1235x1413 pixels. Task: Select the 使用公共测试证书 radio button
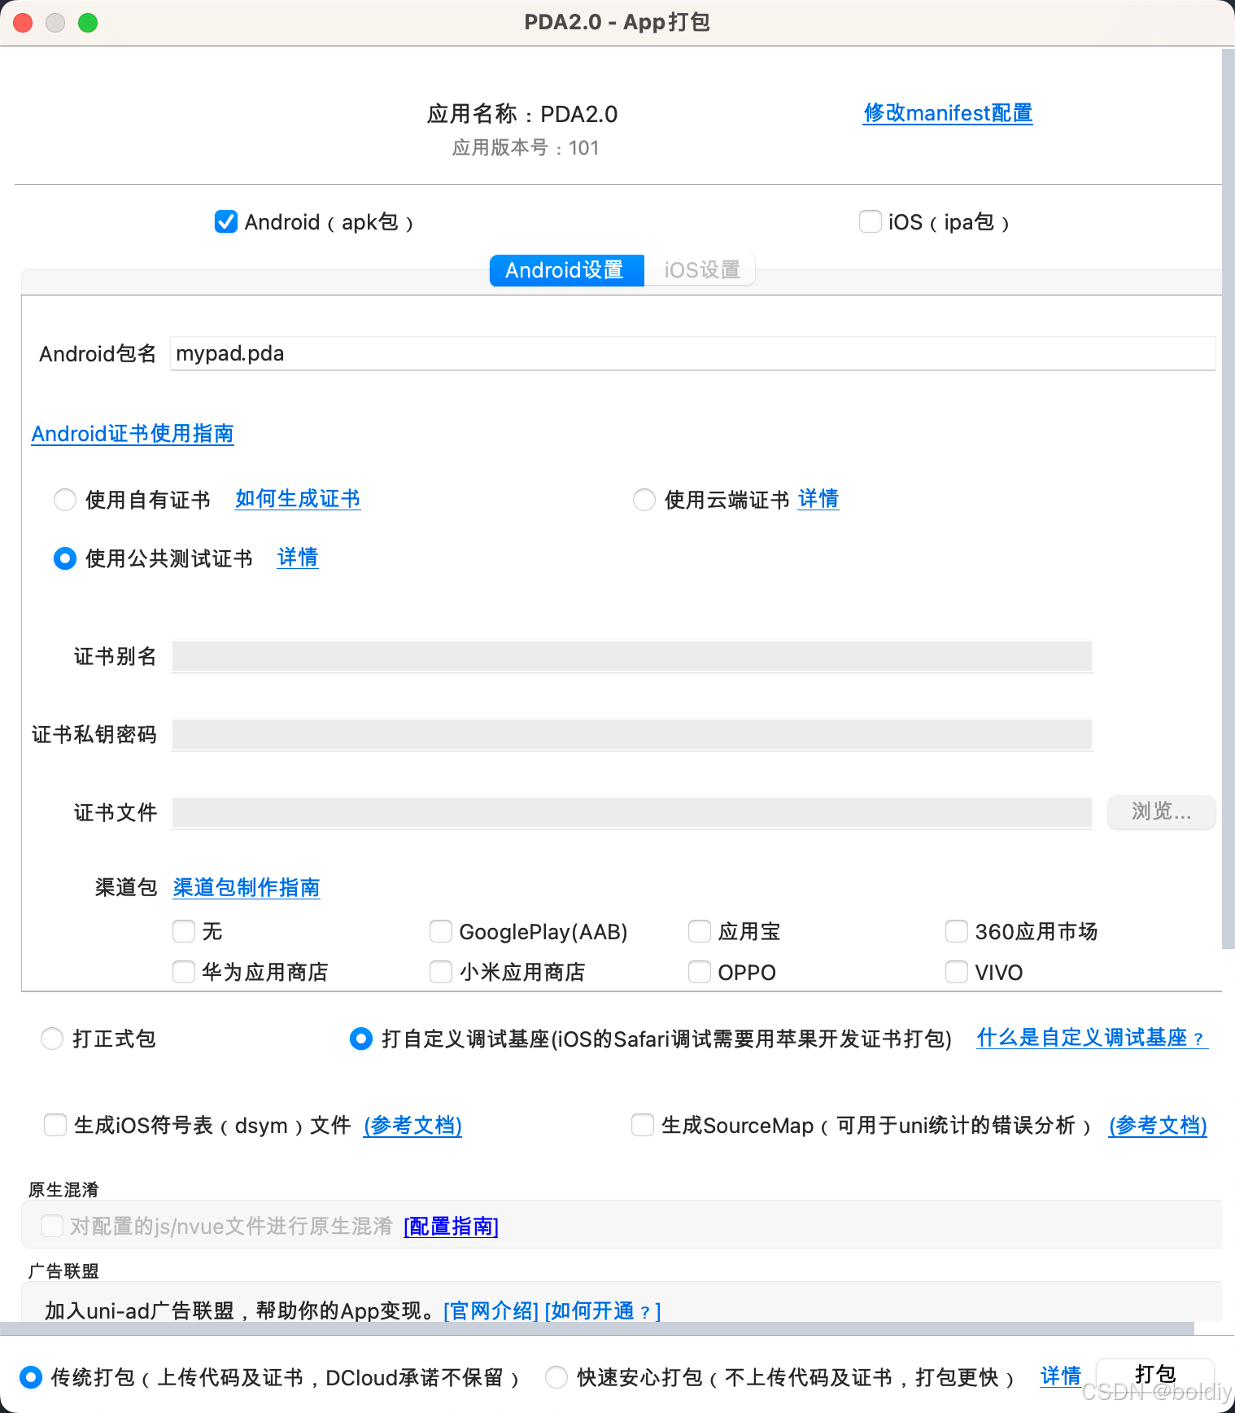coord(65,558)
